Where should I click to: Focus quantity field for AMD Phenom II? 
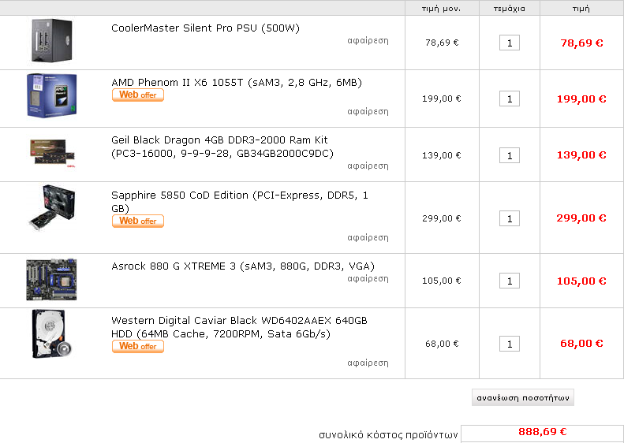point(509,99)
